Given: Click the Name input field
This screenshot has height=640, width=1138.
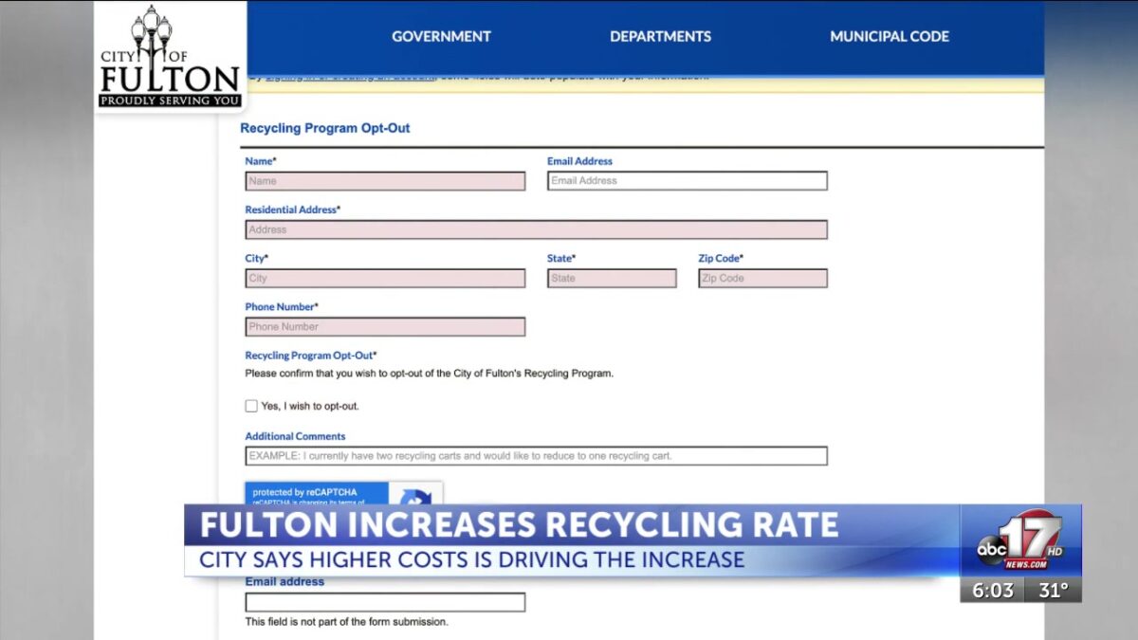Looking at the screenshot, I should [x=384, y=180].
